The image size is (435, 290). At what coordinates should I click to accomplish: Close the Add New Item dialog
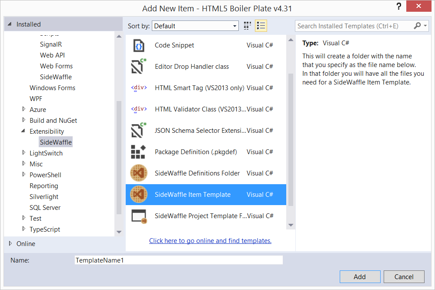click(418, 6)
